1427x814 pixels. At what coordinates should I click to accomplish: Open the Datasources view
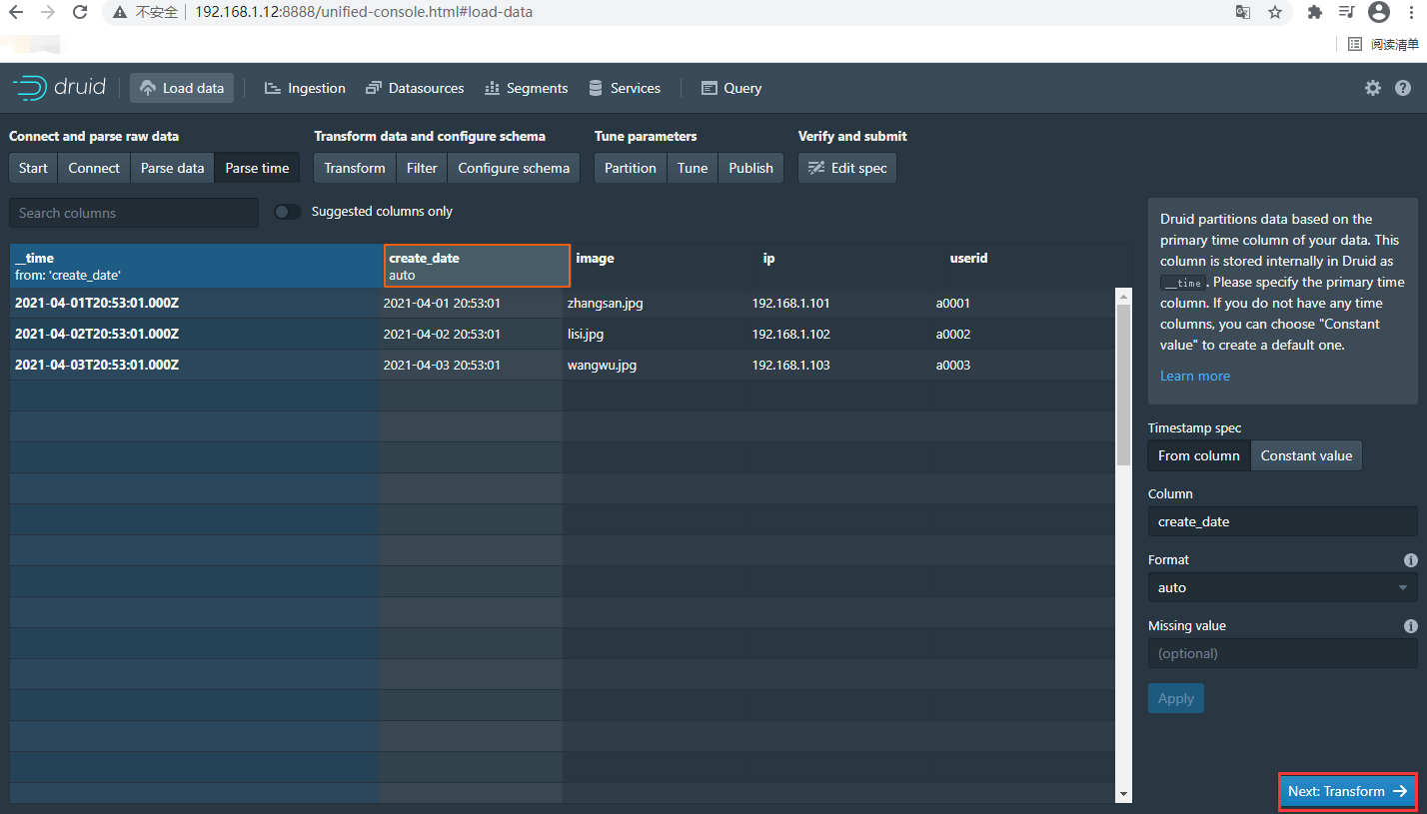click(x=415, y=88)
